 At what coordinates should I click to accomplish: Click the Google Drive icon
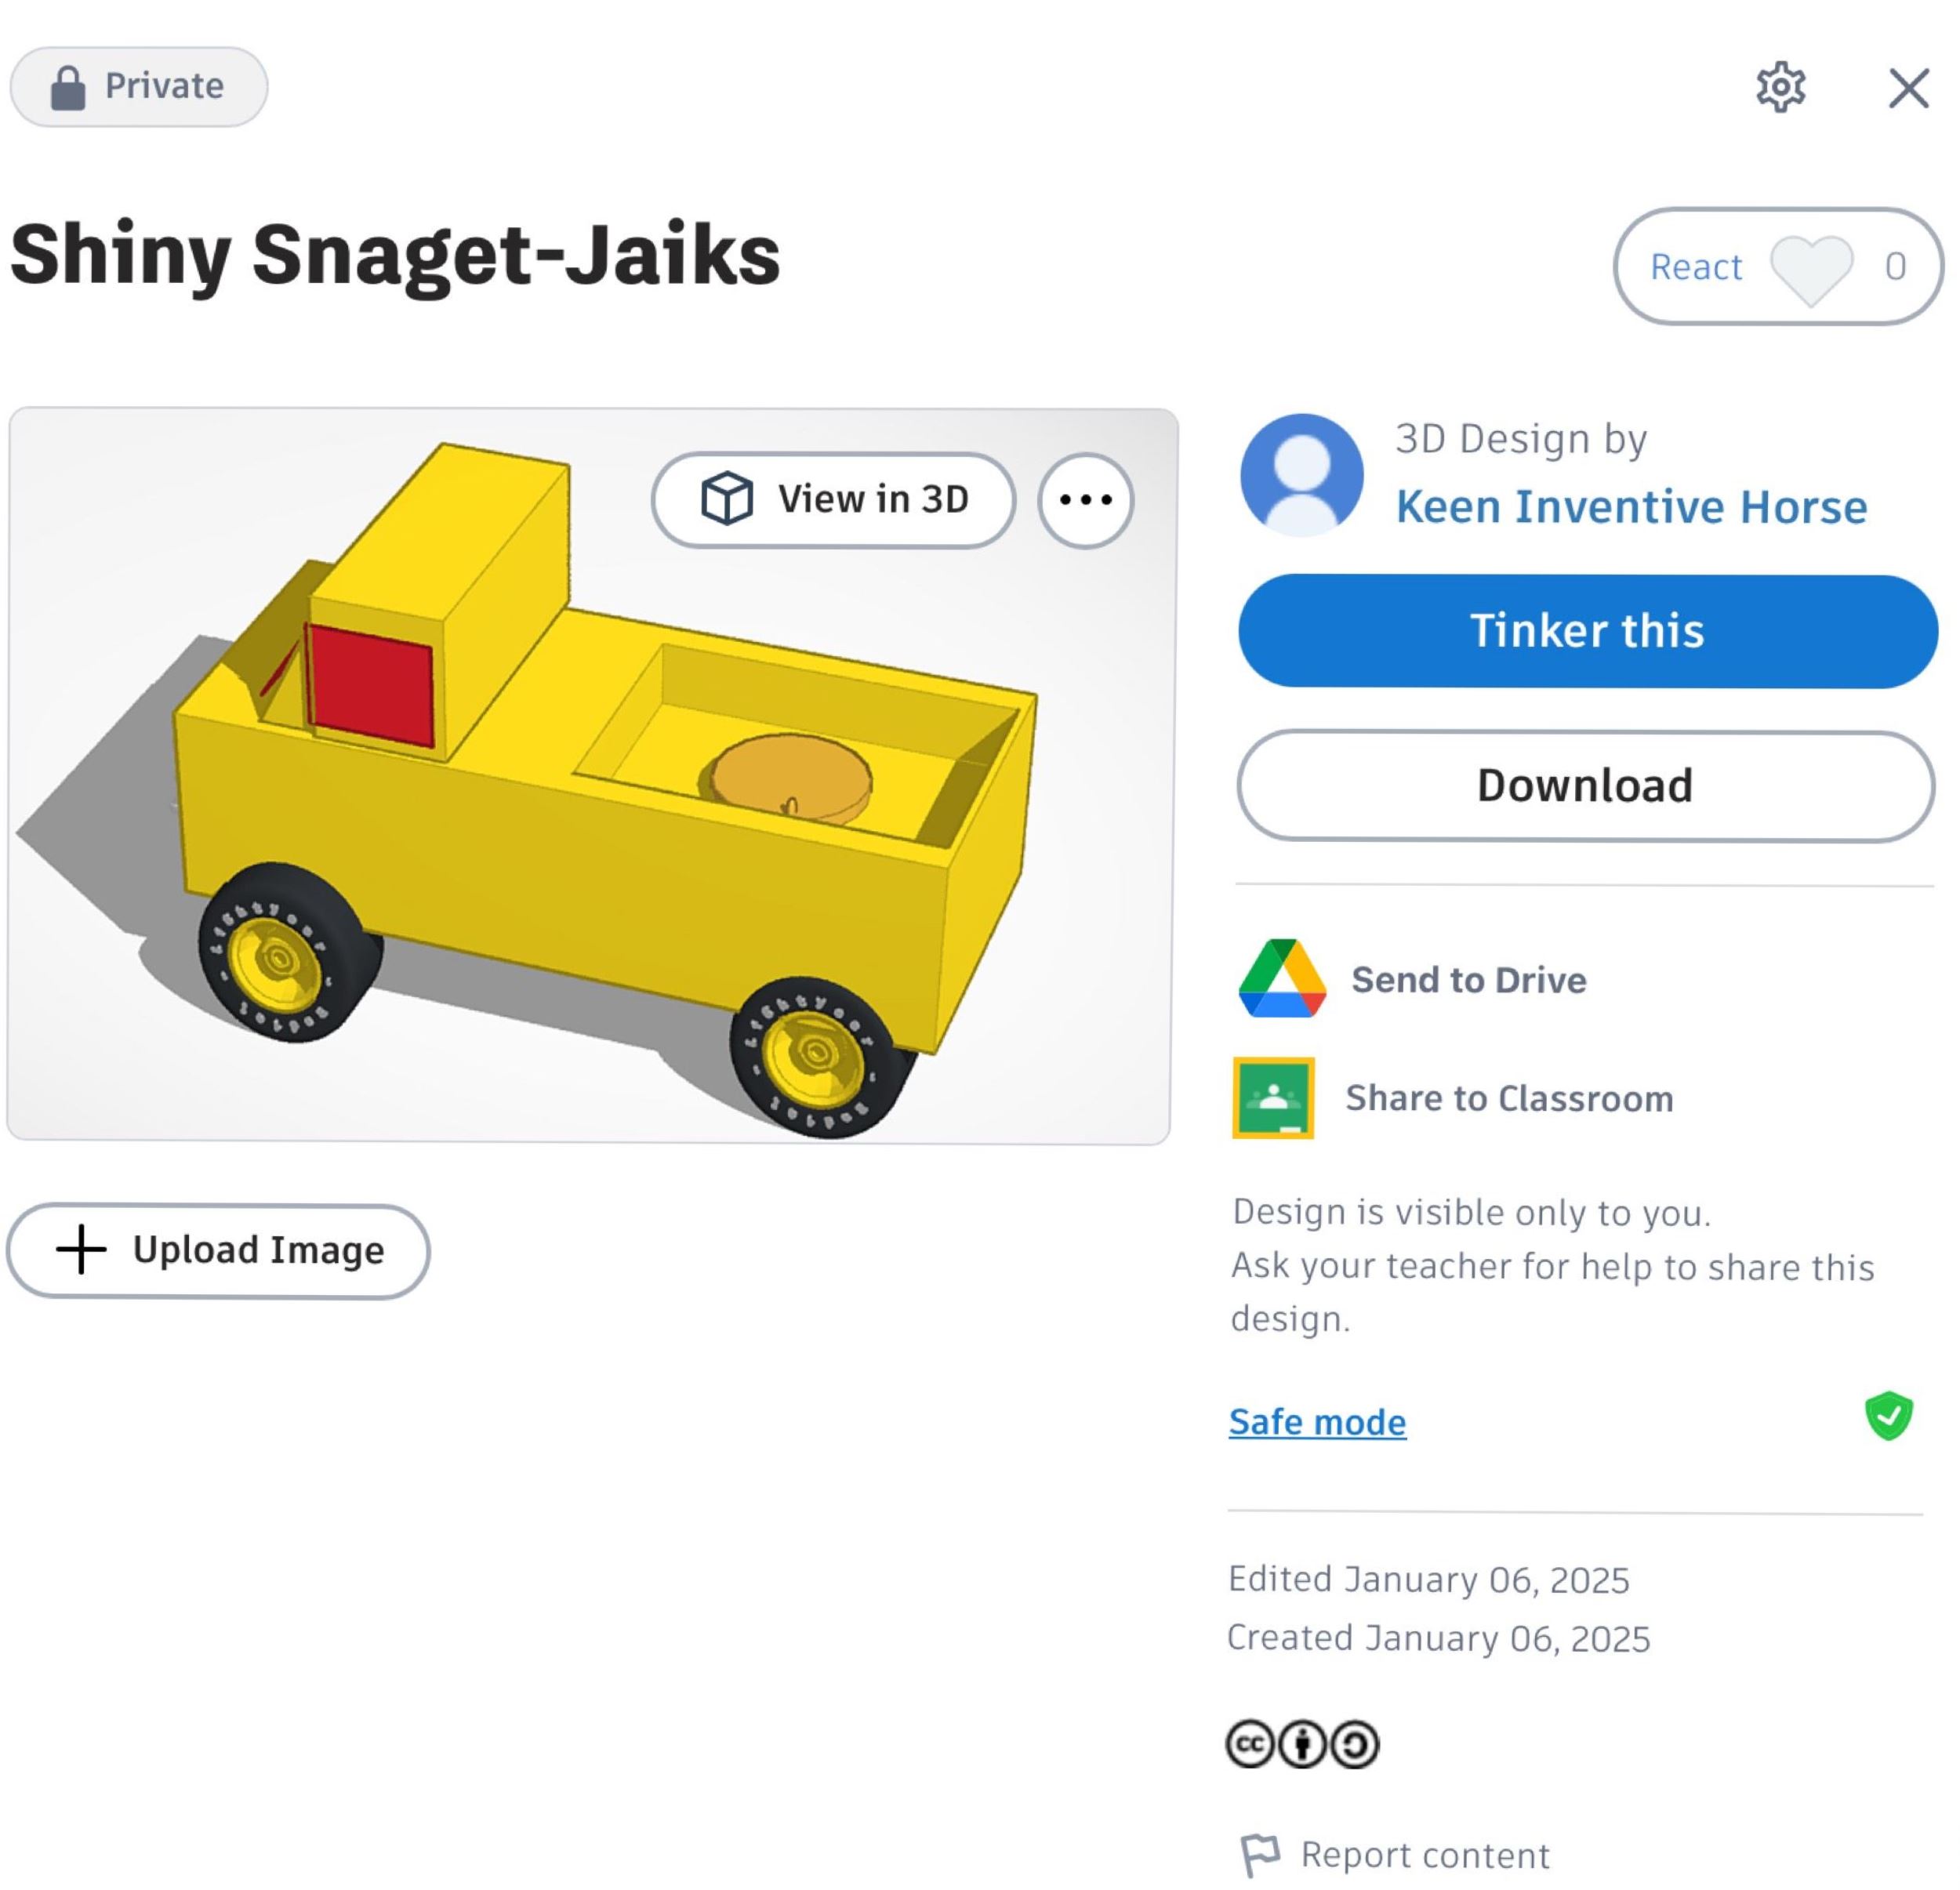[1282, 979]
